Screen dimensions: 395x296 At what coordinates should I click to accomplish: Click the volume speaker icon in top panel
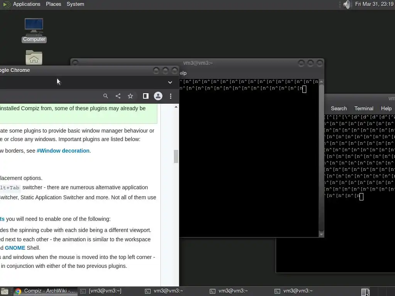point(347,4)
